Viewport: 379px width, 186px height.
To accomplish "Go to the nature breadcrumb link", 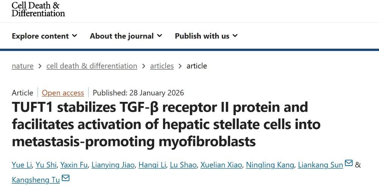I will 23,66.
